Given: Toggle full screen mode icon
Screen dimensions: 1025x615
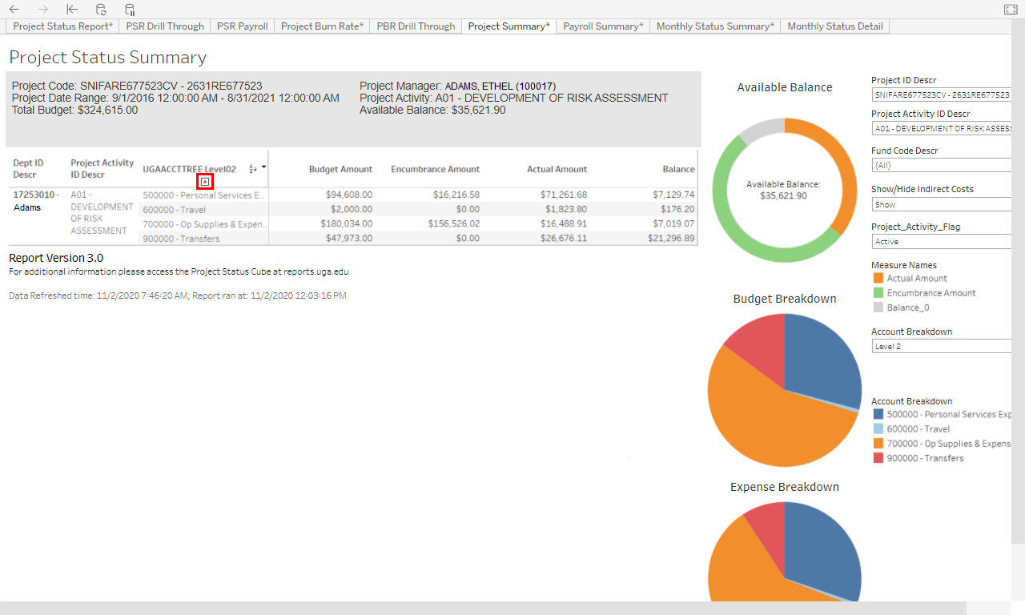Looking at the screenshot, I should coord(1010,10).
